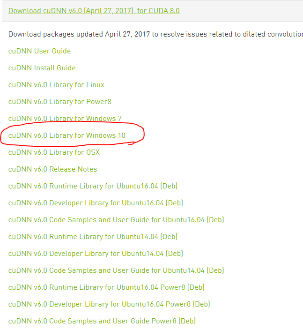Download Developer Library for Ubuntu16.04 (Deb)

point(96,203)
